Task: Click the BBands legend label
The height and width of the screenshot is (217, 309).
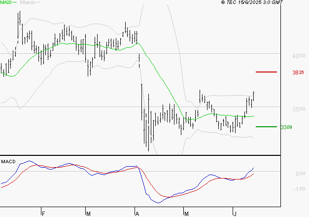Action: (28, 2)
